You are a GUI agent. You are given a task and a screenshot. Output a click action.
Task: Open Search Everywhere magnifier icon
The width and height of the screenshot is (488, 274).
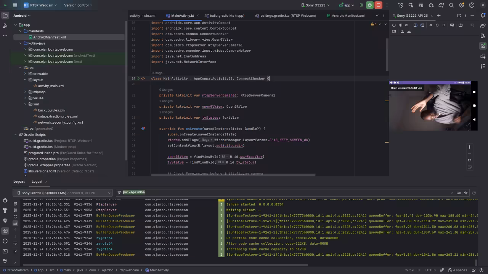tap(451, 5)
